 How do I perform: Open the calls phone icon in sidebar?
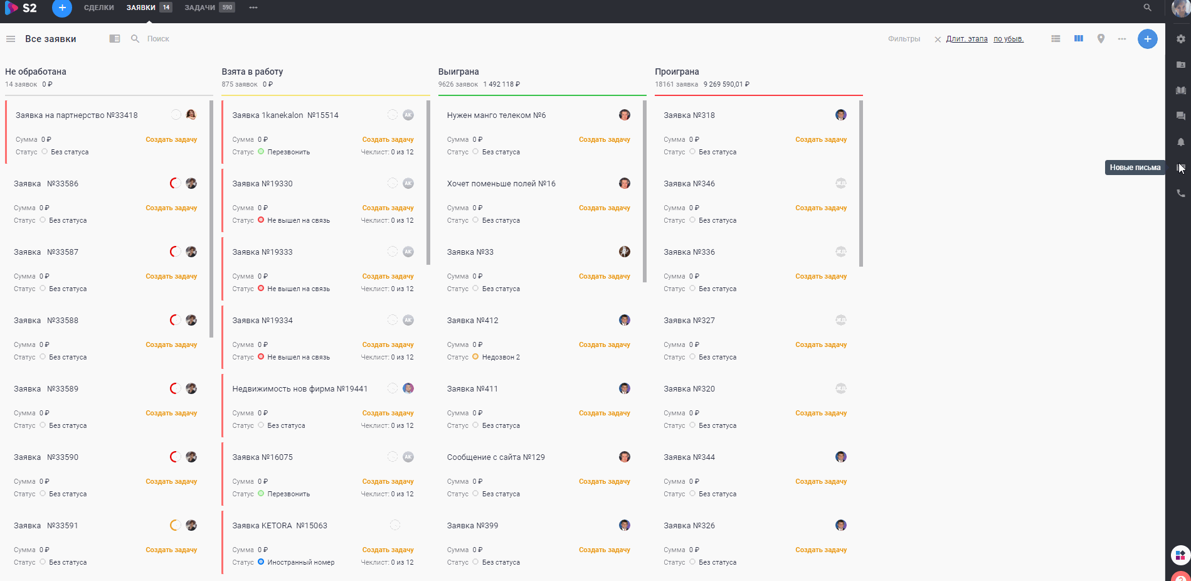coord(1181,193)
